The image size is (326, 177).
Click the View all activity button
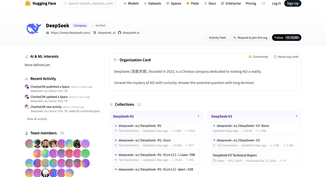tap(37, 119)
